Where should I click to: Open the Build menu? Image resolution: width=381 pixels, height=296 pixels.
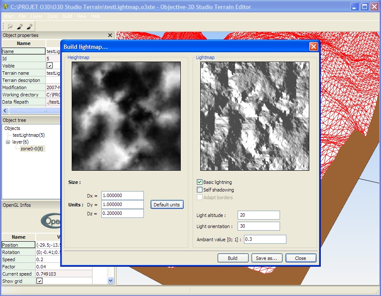[67, 16]
